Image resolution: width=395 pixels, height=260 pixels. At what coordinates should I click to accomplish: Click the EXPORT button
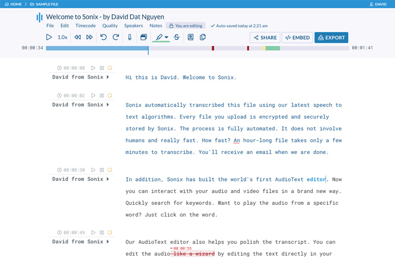[x=331, y=37]
